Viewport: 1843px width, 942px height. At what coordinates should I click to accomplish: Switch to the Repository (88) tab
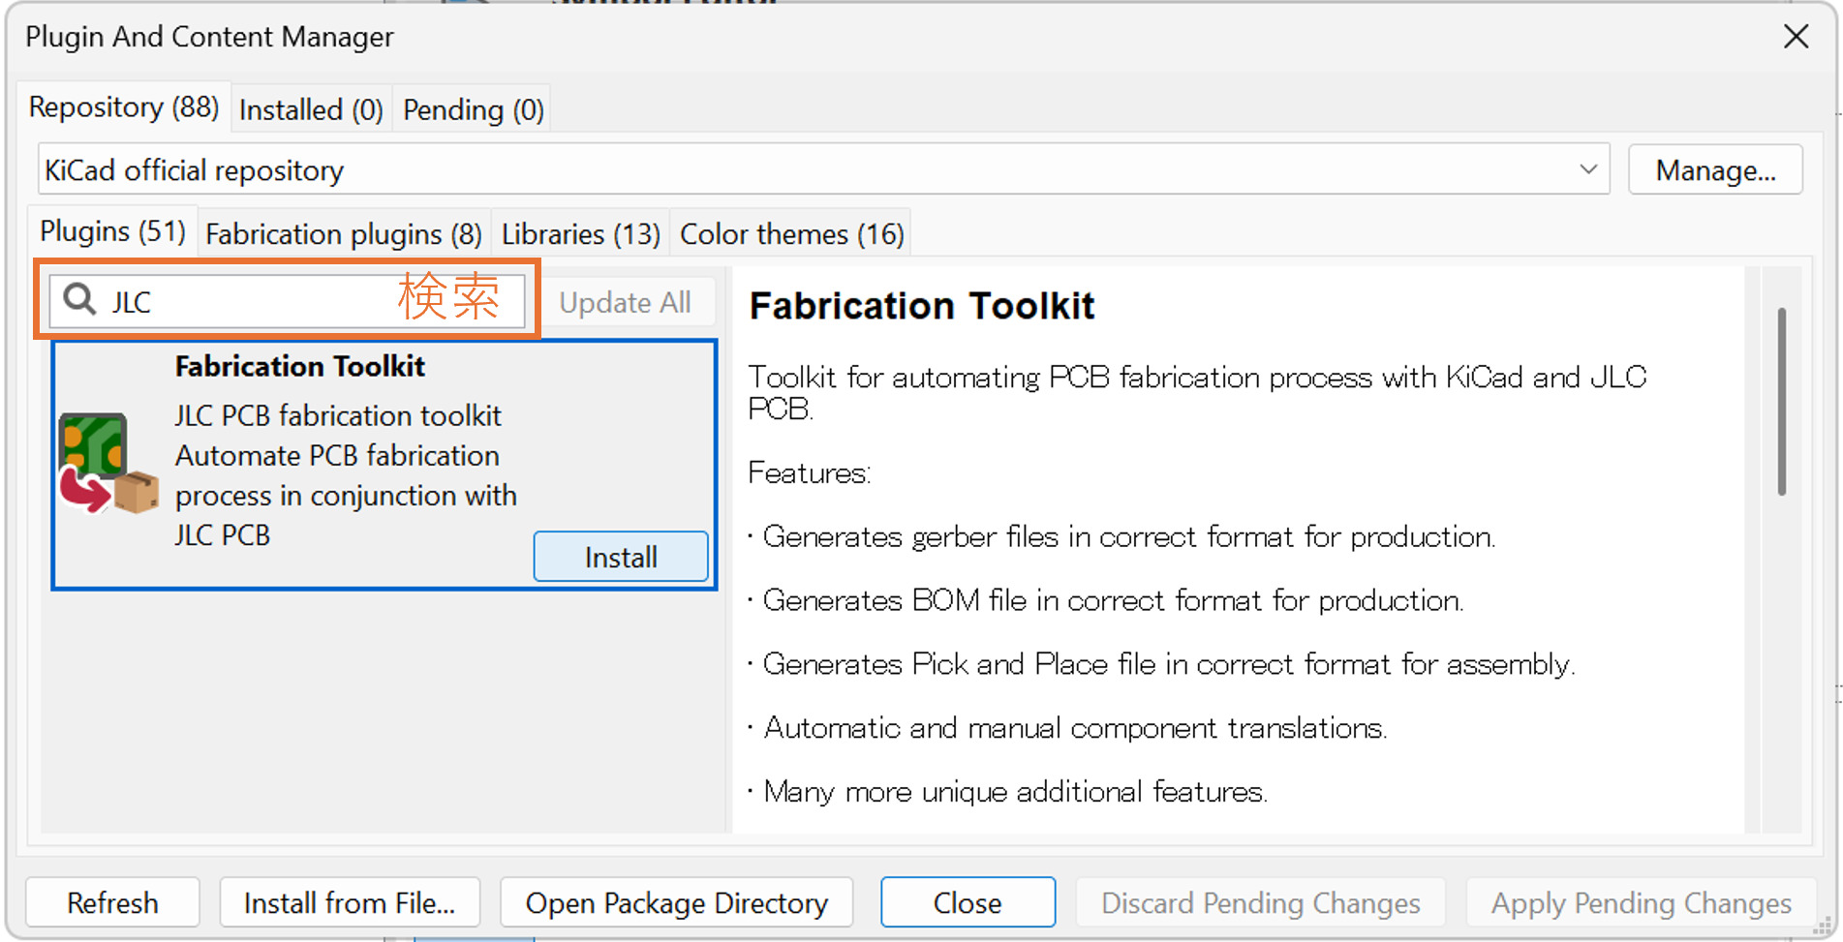coord(124,107)
